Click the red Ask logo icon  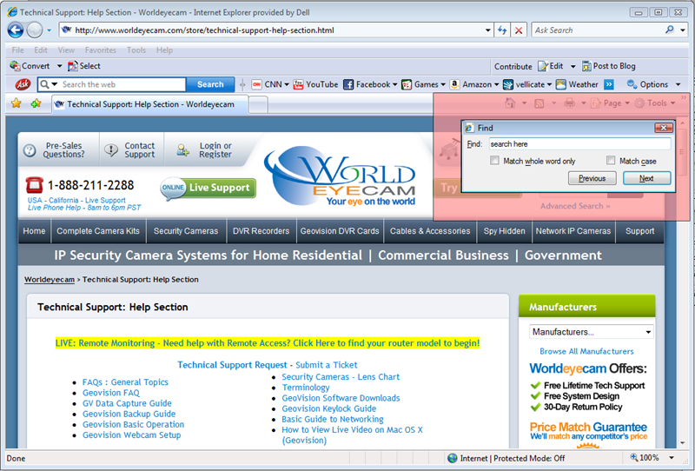tap(23, 84)
